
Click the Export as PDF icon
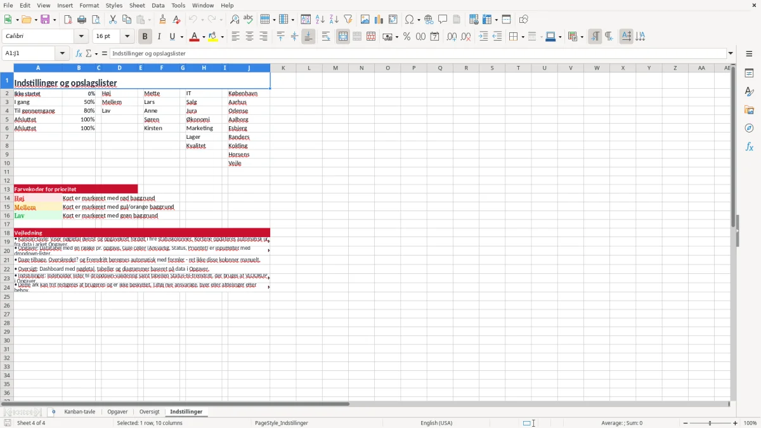tap(68, 20)
